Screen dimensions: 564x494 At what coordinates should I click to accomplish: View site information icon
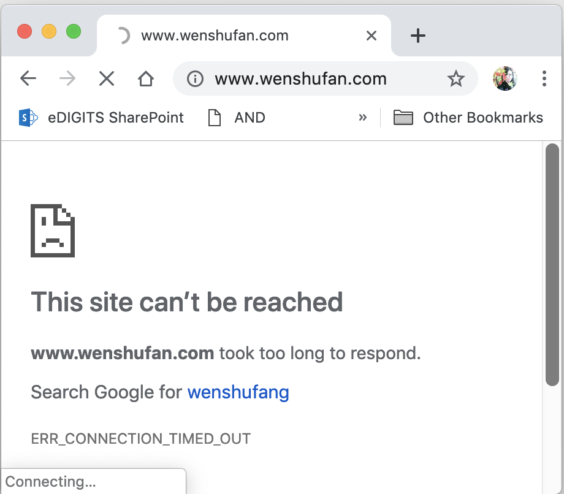195,78
